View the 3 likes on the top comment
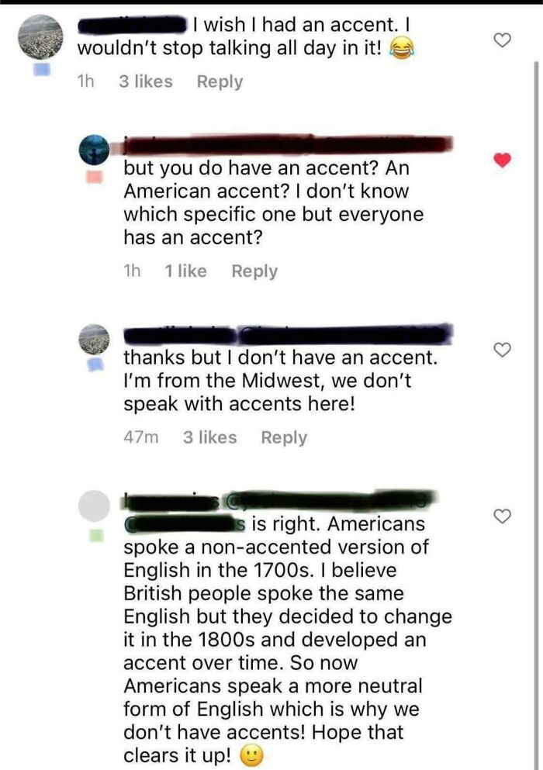This screenshot has height=770, width=543. pos(146,81)
